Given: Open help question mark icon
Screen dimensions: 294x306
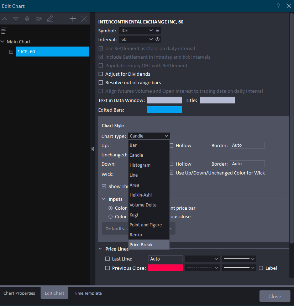Looking at the screenshot, I should [x=278, y=6].
